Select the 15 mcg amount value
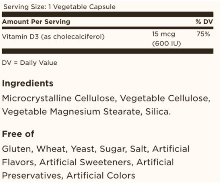Viewport: 221px width, 184px height. [x=164, y=34]
